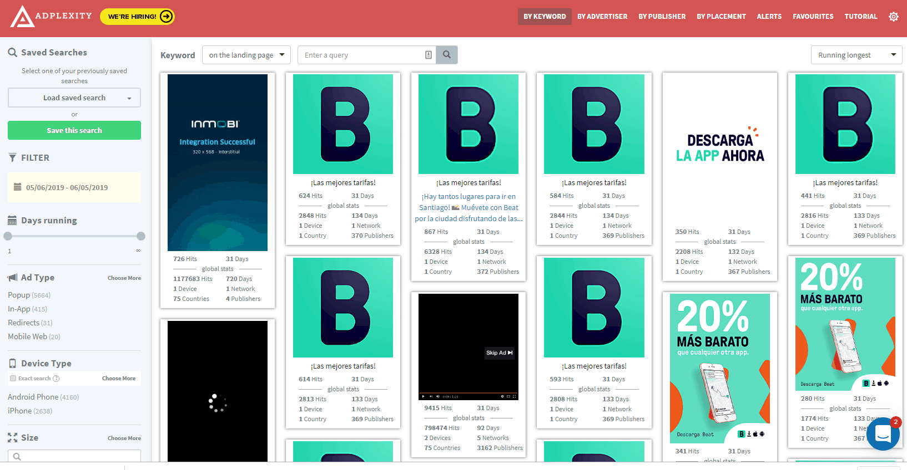Open the InMobi Integration Successful ad thumbnail

(x=218, y=162)
